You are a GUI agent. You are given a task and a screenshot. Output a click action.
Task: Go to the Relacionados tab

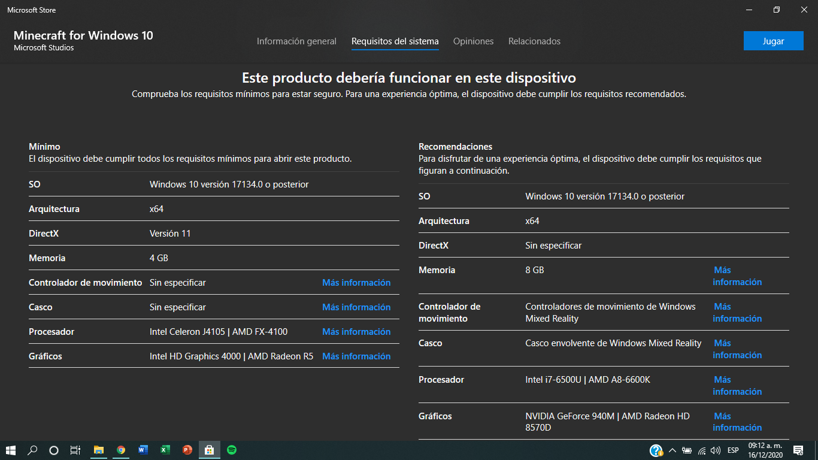[534, 41]
